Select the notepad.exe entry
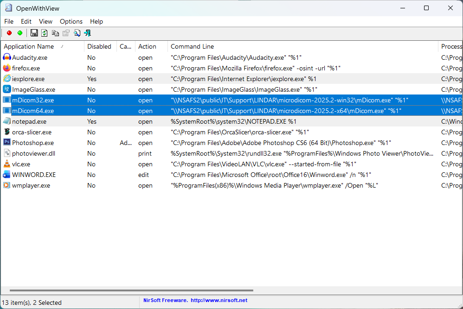Viewport: 463px width, 309px height. 28,121
